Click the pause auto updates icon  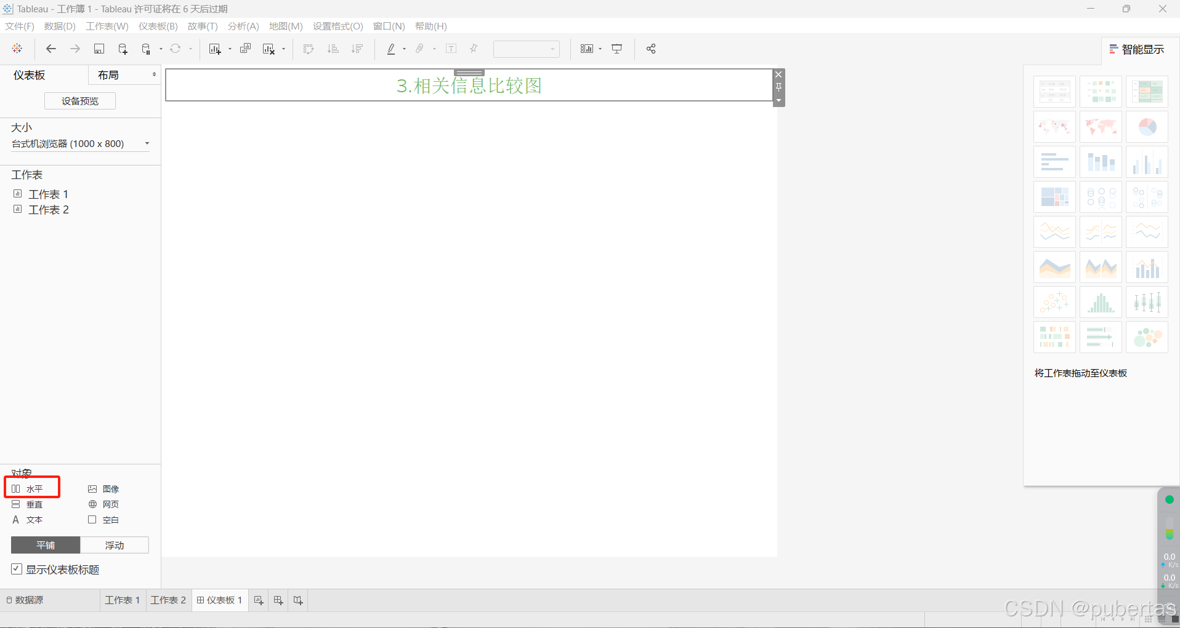[x=146, y=49]
